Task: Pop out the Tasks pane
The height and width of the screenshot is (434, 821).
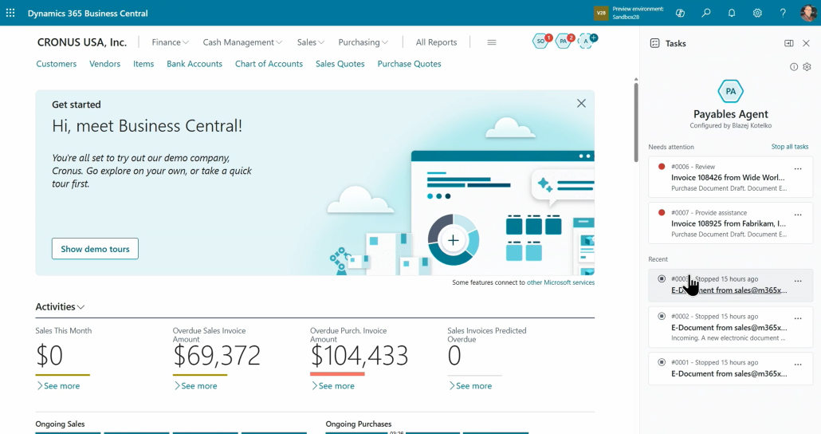Action: (x=788, y=44)
